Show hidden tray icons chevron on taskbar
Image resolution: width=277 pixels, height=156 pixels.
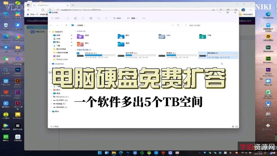coord(199,153)
